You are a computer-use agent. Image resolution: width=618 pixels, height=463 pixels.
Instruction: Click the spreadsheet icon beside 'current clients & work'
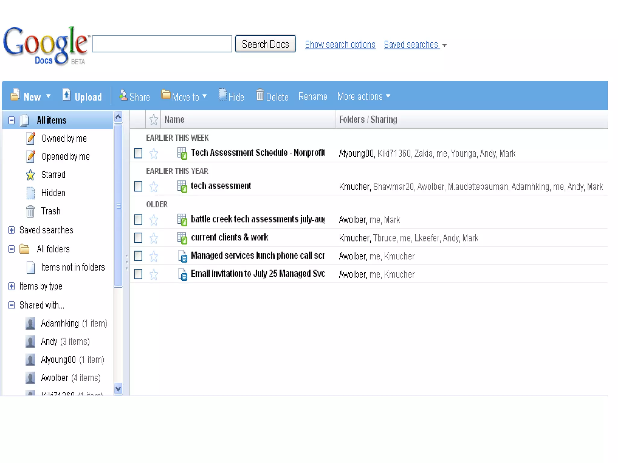pyautogui.click(x=182, y=238)
